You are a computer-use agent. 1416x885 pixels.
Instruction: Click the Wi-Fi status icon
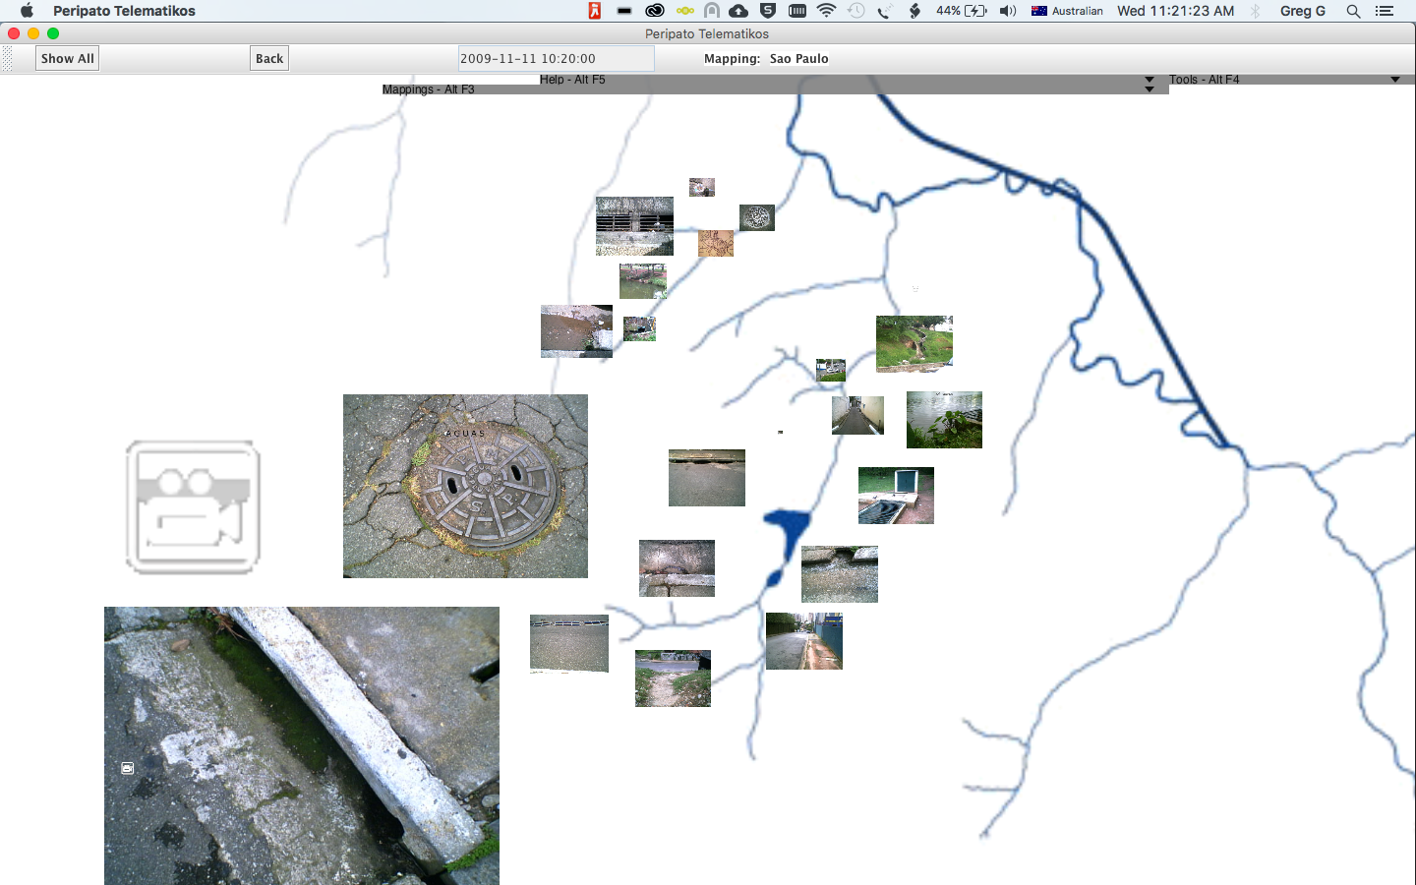pos(826,11)
